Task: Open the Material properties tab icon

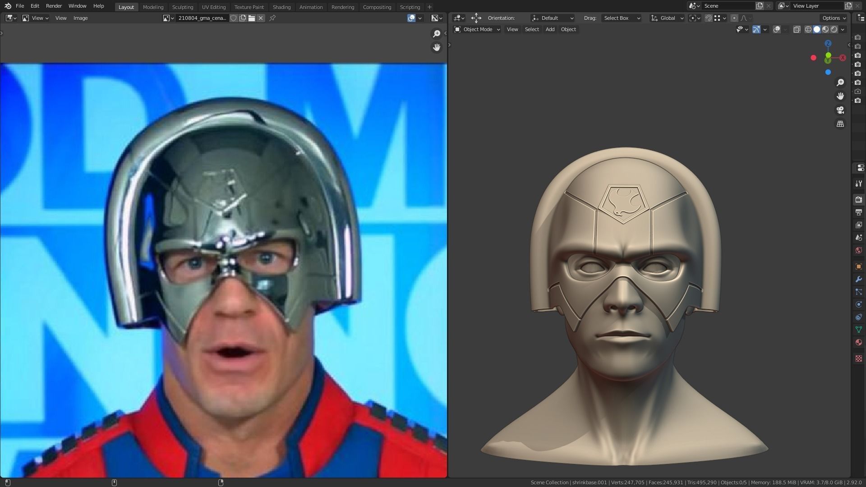Action: [x=858, y=342]
